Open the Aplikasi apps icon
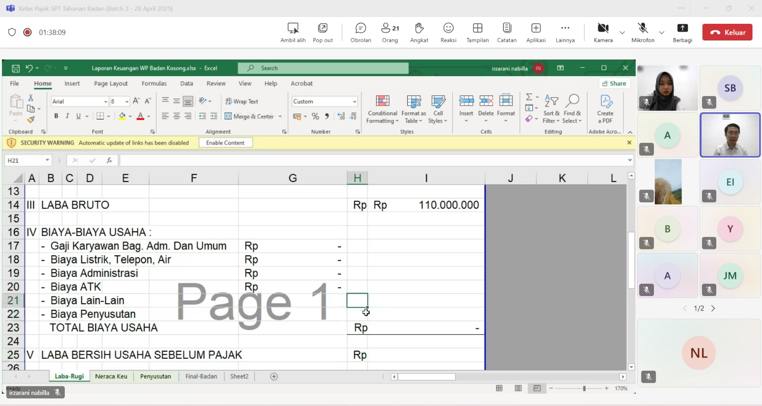Viewport: 762px width, 406px height. click(536, 32)
